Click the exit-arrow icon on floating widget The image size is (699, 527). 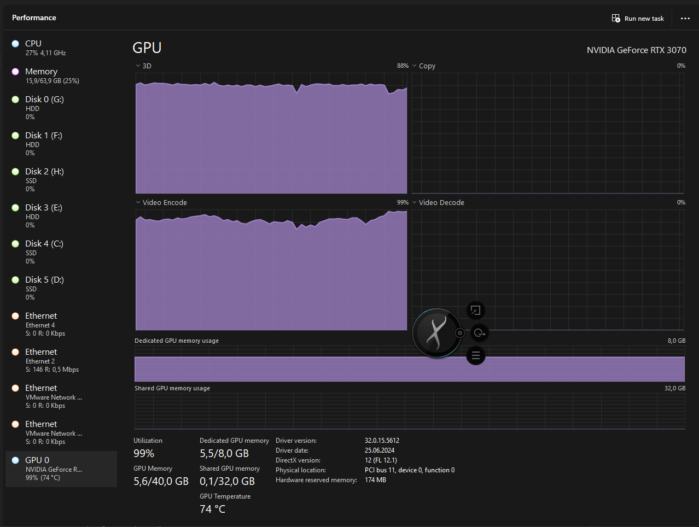click(x=480, y=333)
